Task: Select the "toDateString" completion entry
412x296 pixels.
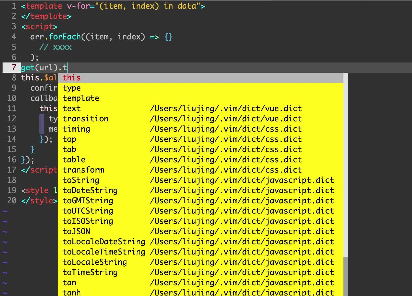Action: [x=90, y=190]
